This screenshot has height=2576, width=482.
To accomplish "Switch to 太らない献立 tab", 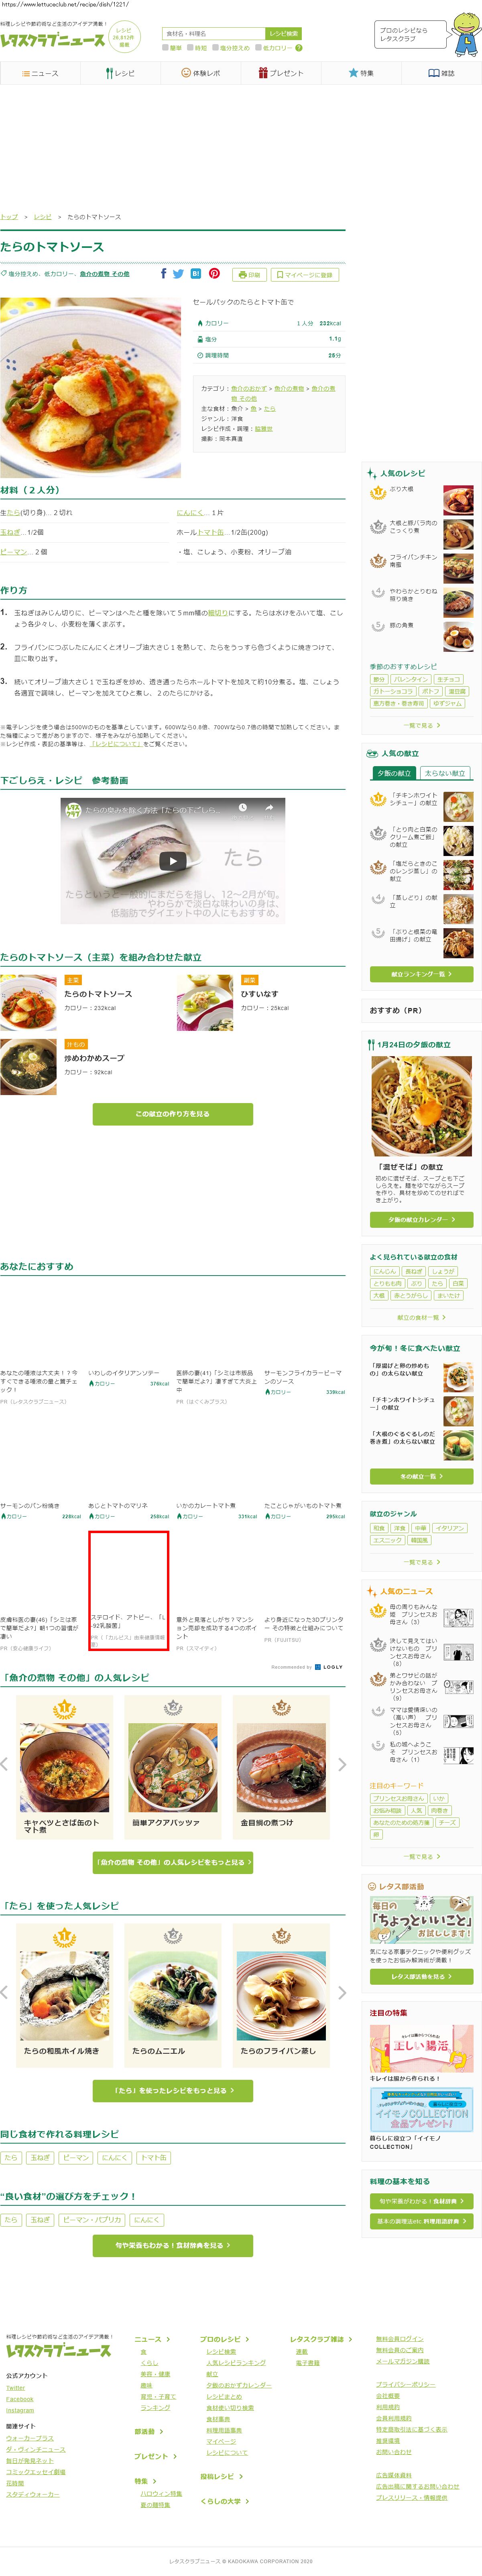I will click(445, 773).
